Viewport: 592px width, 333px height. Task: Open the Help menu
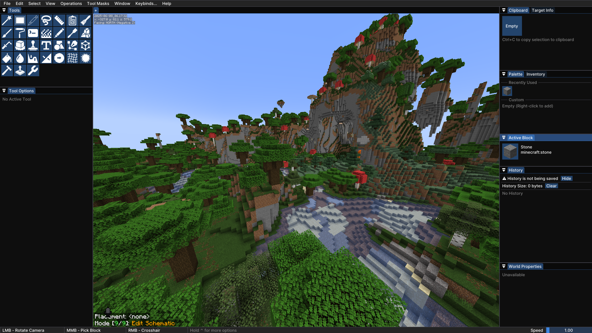coord(167,3)
